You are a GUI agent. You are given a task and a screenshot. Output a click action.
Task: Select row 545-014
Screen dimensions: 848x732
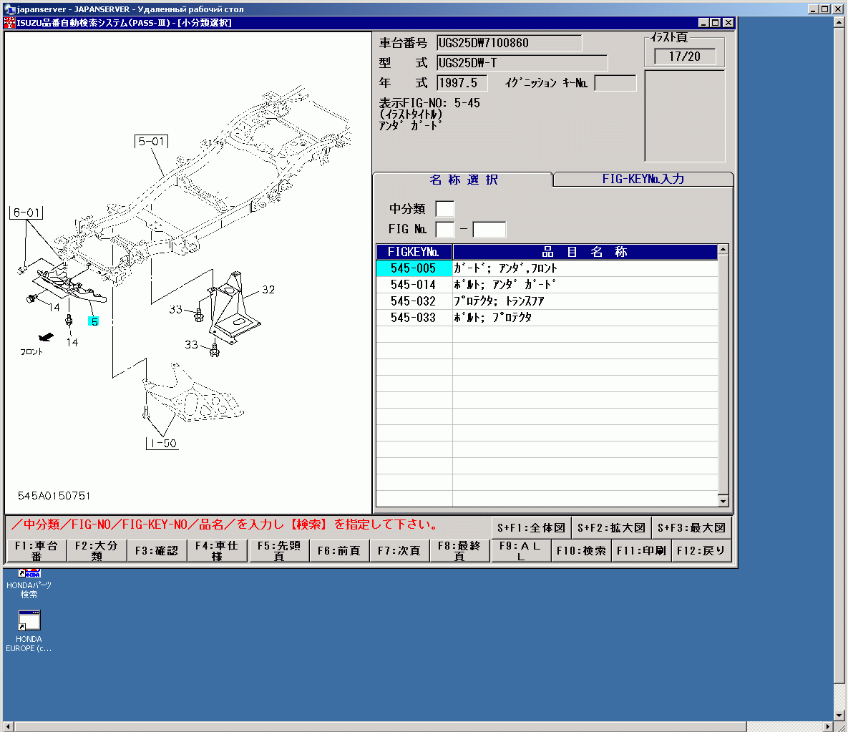click(x=547, y=285)
